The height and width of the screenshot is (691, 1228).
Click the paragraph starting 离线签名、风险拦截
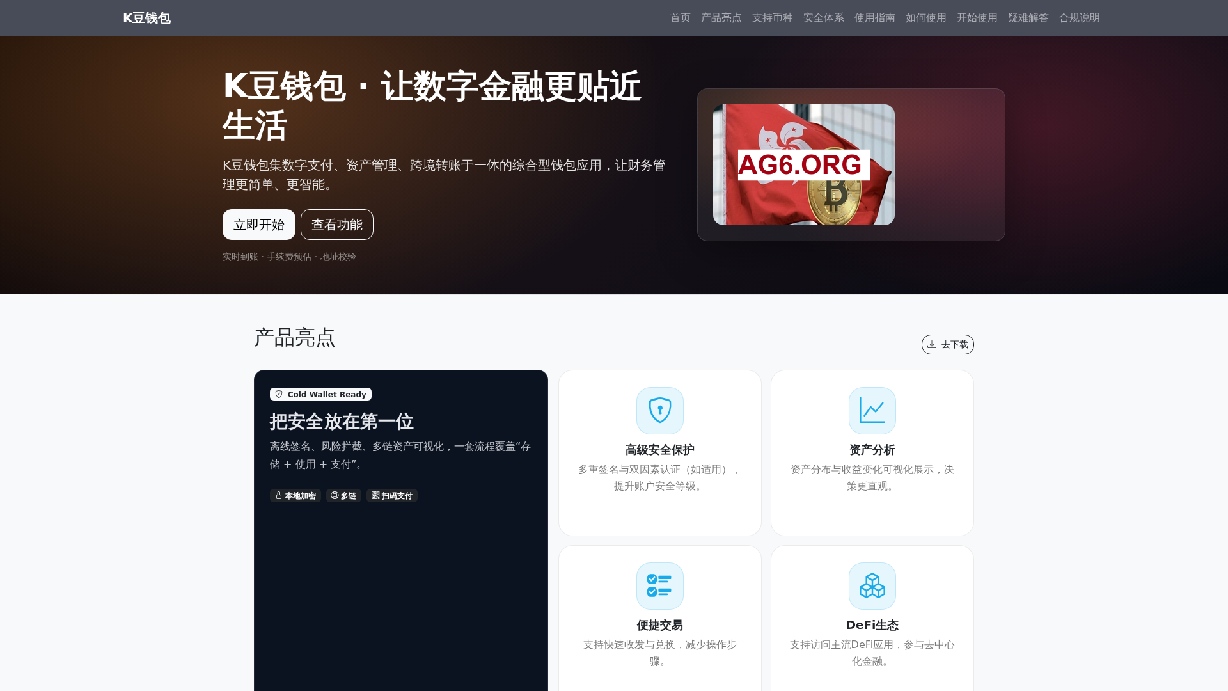[400, 456]
